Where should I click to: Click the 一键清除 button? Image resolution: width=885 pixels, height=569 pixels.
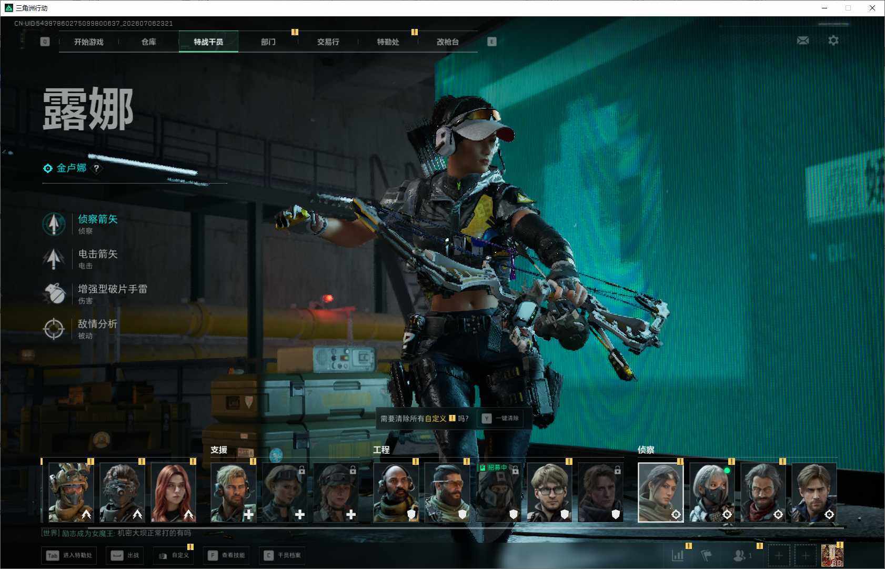500,419
